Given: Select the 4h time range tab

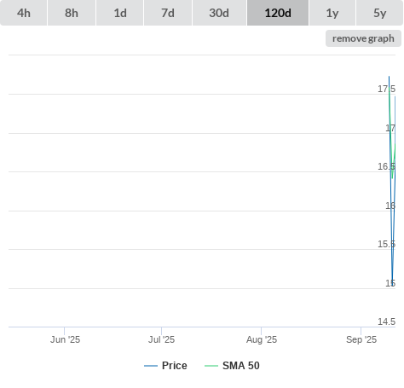Looking at the screenshot, I should [24, 13].
